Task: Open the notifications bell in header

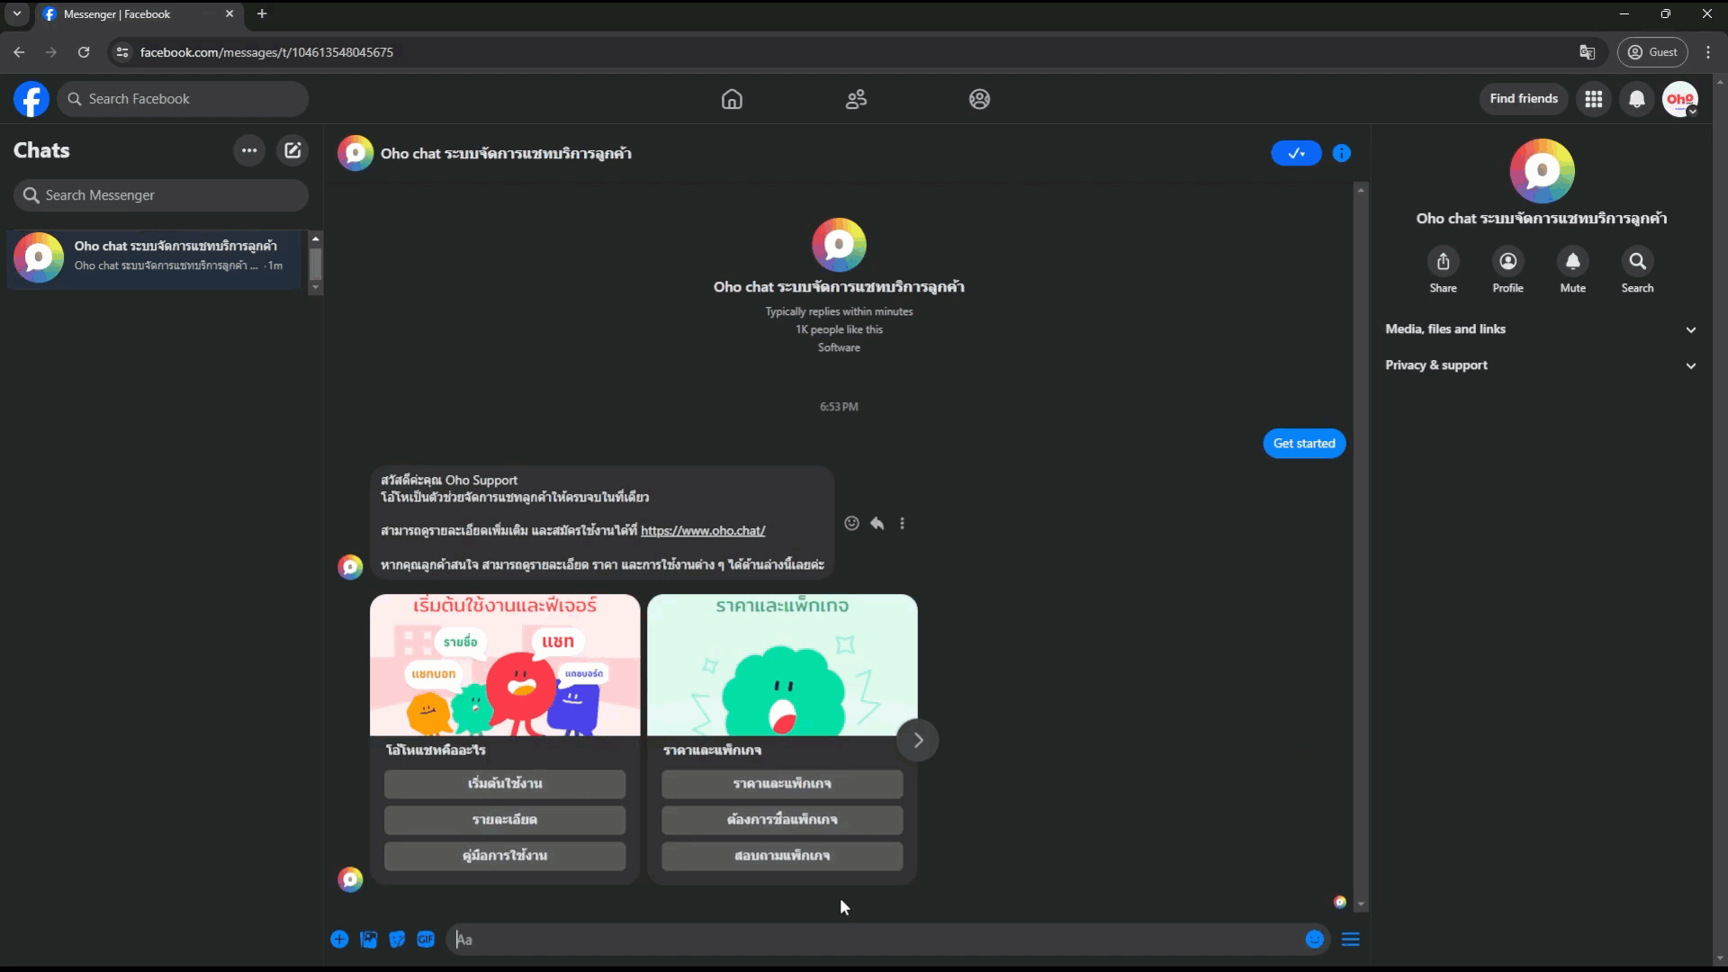Action: (x=1636, y=99)
